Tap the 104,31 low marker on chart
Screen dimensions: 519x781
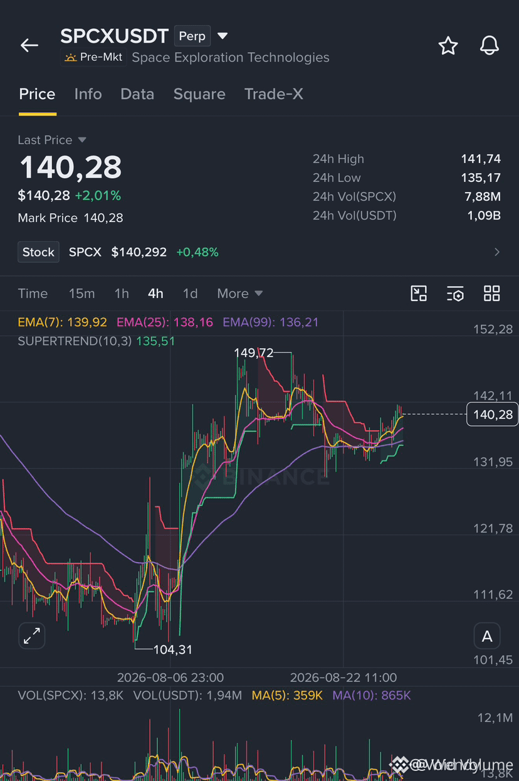pyautogui.click(x=172, y=649)
